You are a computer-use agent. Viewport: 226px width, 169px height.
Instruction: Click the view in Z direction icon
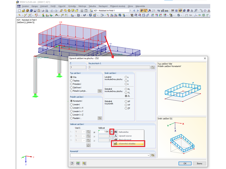161,15
